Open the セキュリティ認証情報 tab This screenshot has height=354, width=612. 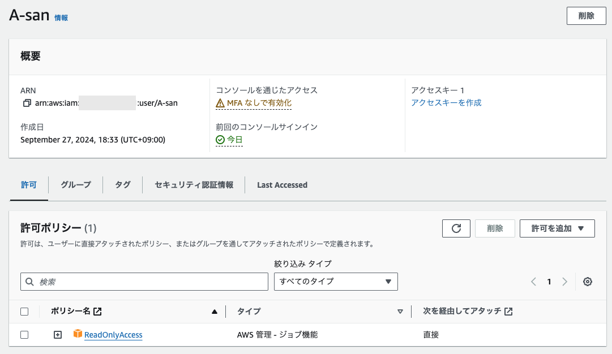click(194, 185)
